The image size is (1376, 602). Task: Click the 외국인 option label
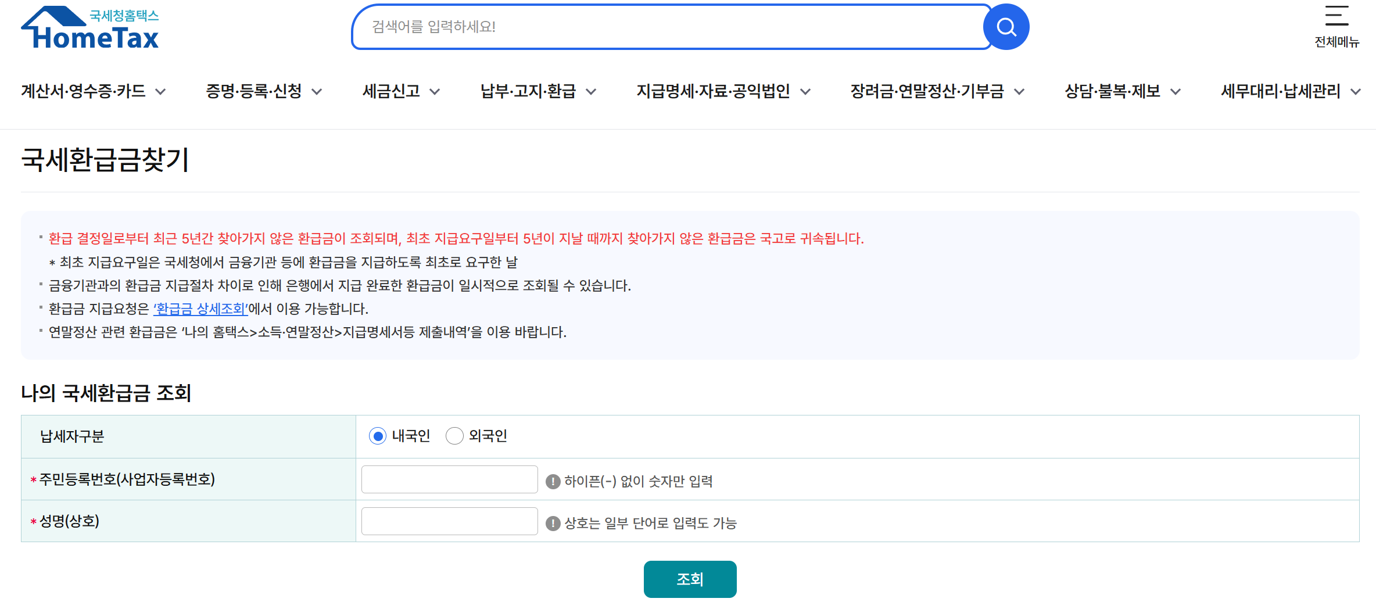[488, 436]
